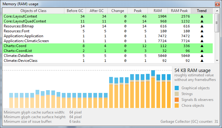Image resolution: width=222 pixels, height=128 pixels.
Task: Sort table by After GC column
Action: [x=96, y=11]
